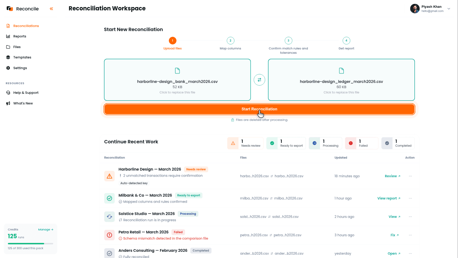The height and width of the screenshot is (258, 458).
Task: Click the swap files icon between uploads
Action: 259,80
